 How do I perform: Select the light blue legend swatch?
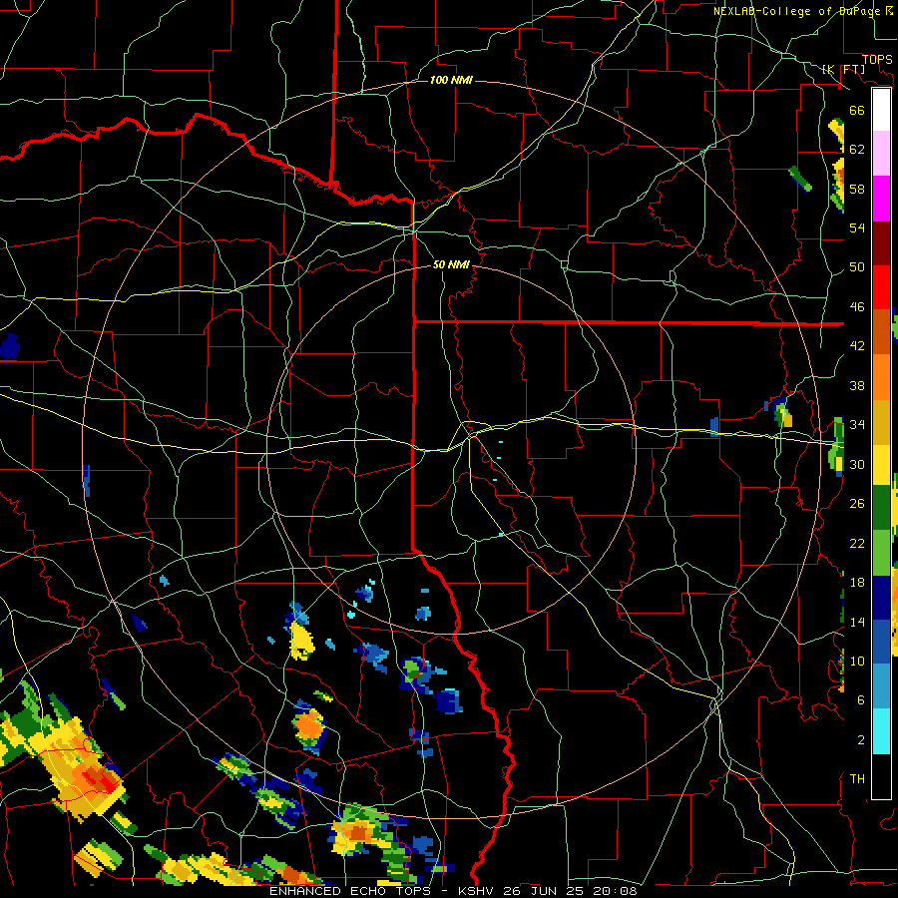coord(881,686)
